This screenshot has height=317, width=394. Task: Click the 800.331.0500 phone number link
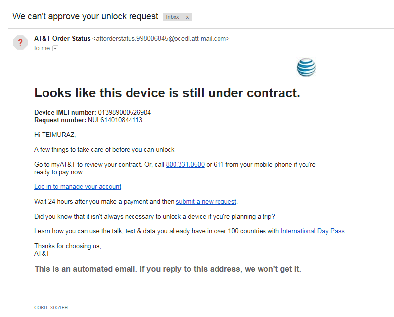[x=185, y=165]
